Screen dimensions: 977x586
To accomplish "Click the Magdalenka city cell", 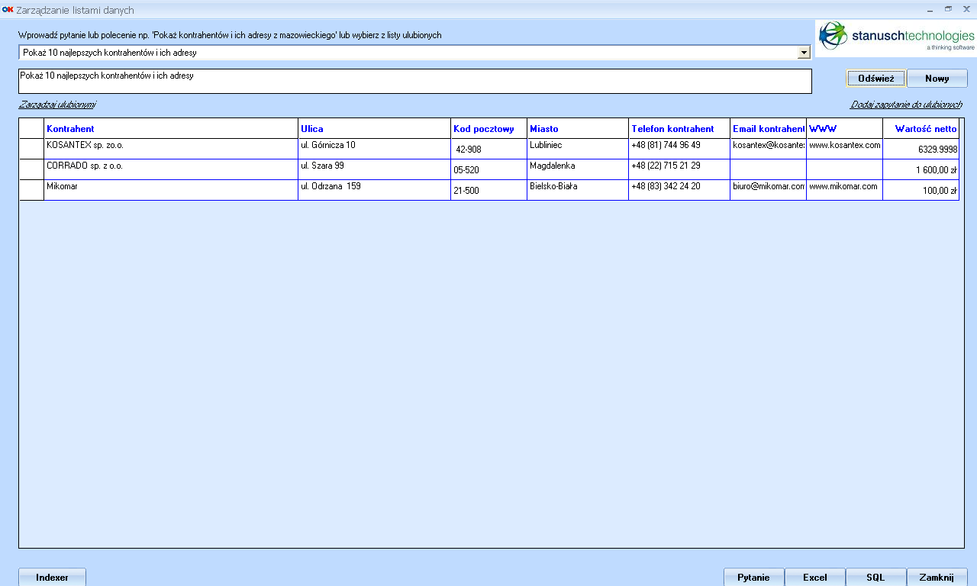I will 578,169.
